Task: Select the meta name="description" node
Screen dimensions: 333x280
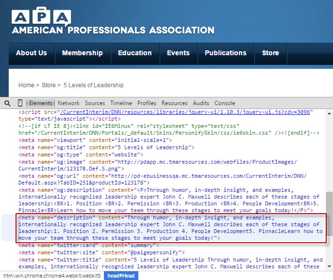Action: click(x=170, y=228)
